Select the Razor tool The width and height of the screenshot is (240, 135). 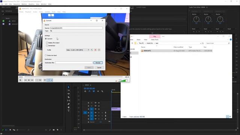click(69, 97)
